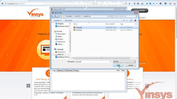This screenshot has width=177, height=99.
Task: Click the browser back arrow button
Action: (2, 4)
